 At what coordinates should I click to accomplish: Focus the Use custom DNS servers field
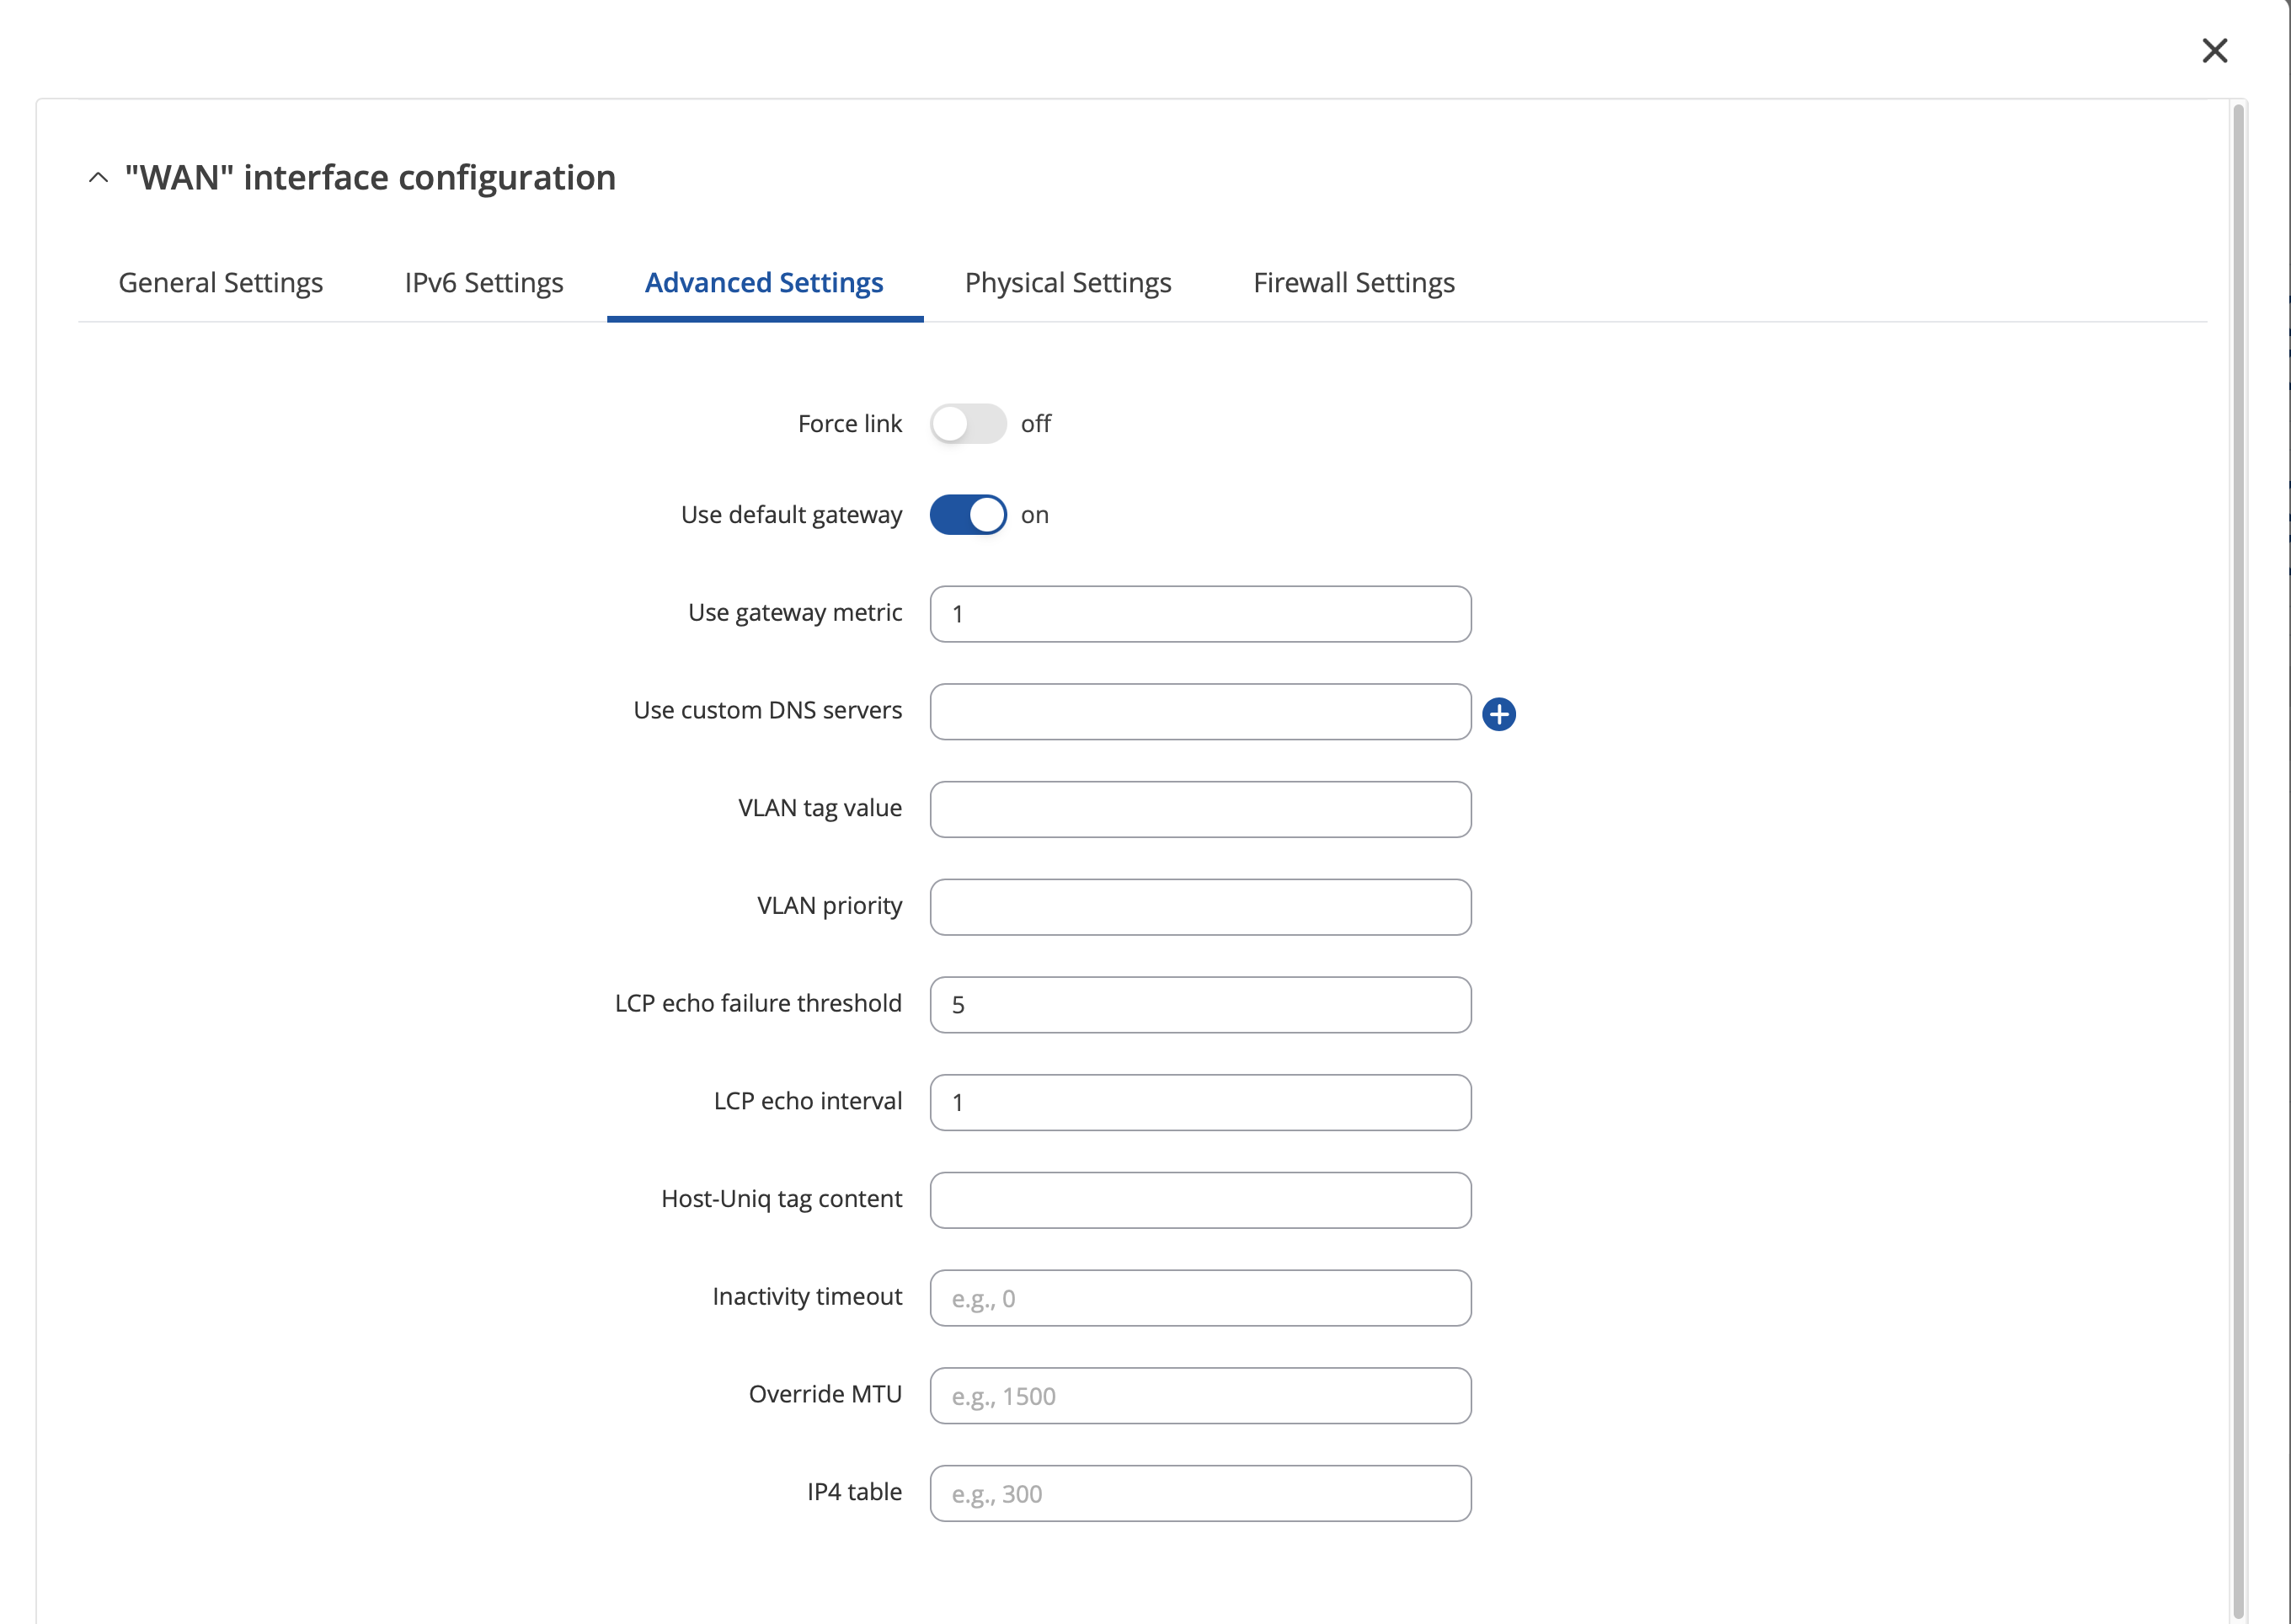1200,712
